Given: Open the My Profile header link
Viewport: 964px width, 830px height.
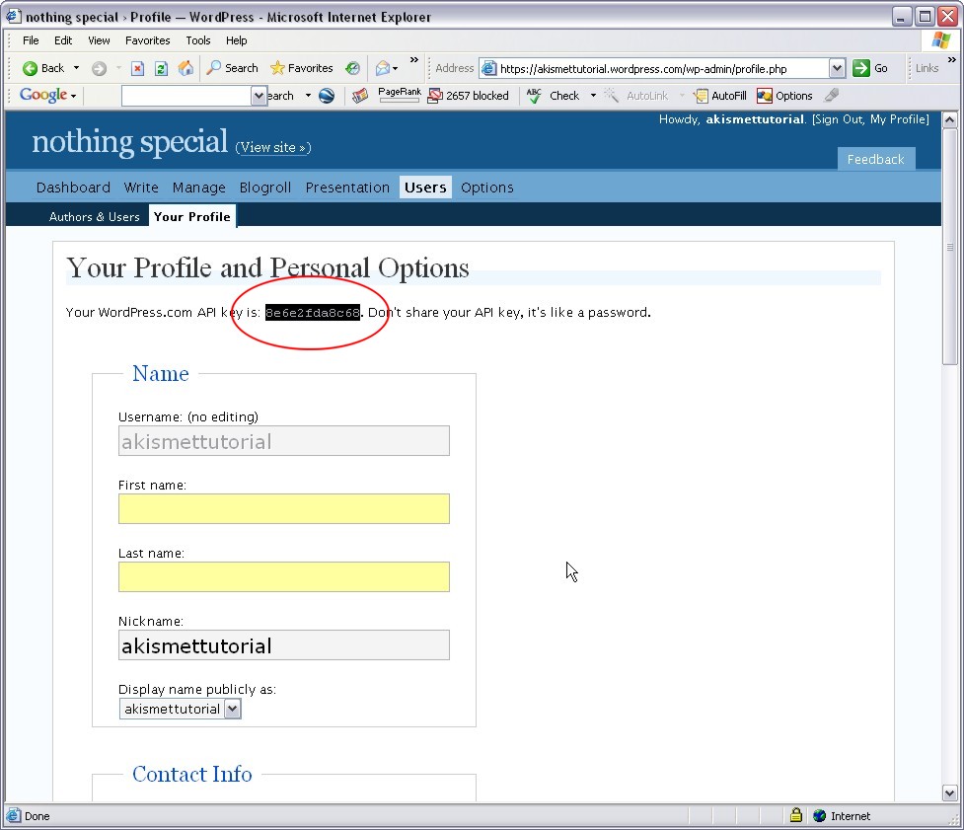Looking at the screenshot, I should (x=898, y=119).
